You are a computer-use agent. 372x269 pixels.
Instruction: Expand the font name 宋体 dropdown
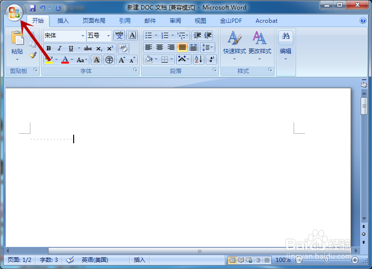pyautogui.click(x=83, y=36)
